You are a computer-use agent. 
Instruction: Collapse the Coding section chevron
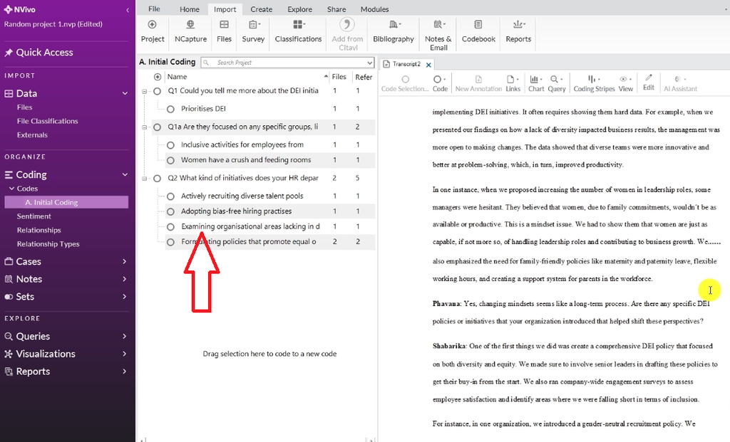coord(125,175)
